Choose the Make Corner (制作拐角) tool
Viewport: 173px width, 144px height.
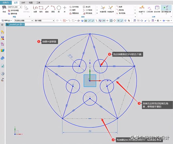click(x=121, y=13)
